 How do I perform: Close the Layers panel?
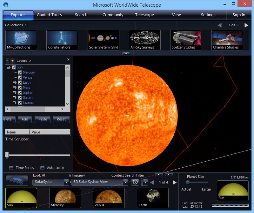(x=68, y=60)
